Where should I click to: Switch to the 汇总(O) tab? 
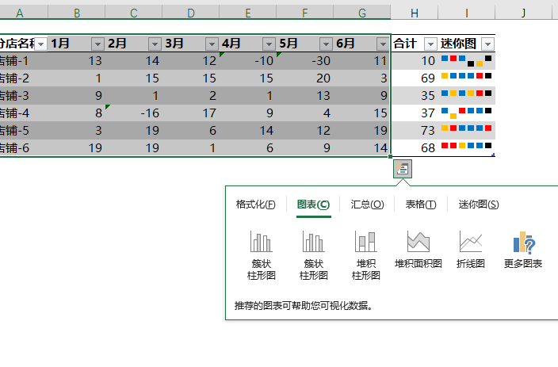(367, 205)
